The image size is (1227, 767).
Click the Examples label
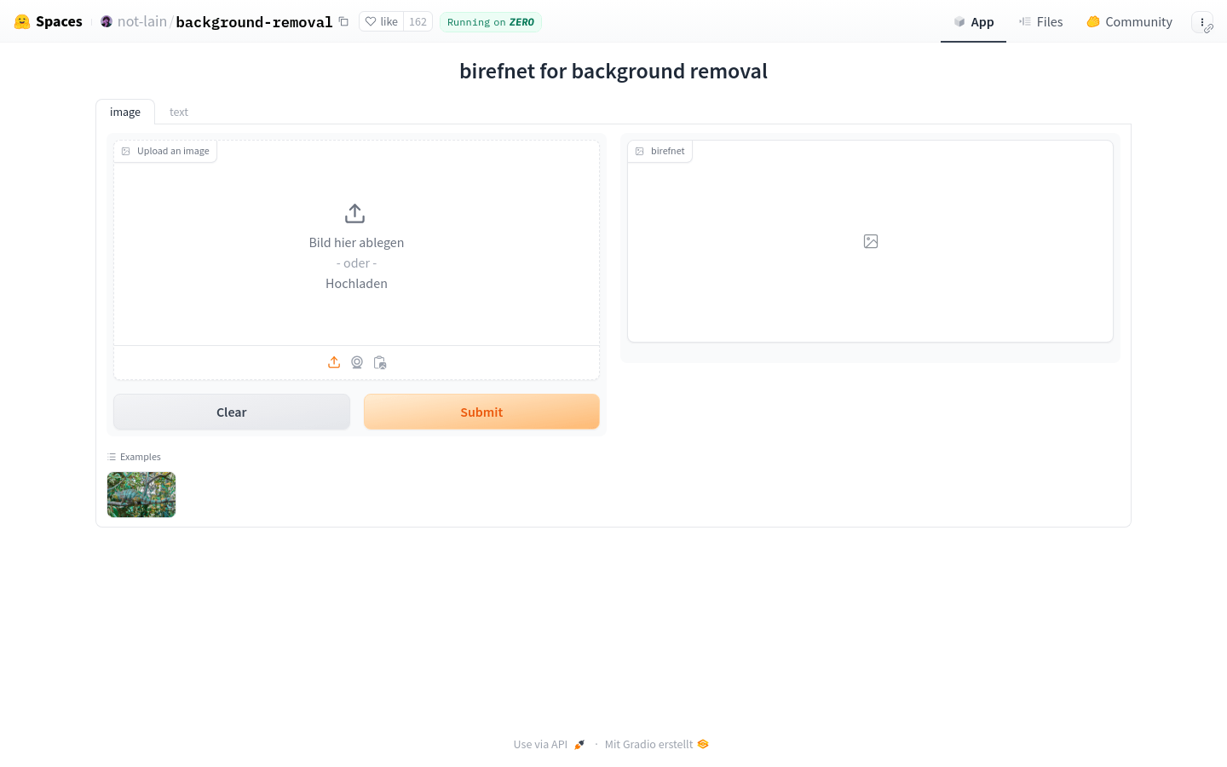[135, 457]
